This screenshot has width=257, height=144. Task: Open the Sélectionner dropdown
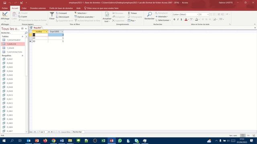163,20
